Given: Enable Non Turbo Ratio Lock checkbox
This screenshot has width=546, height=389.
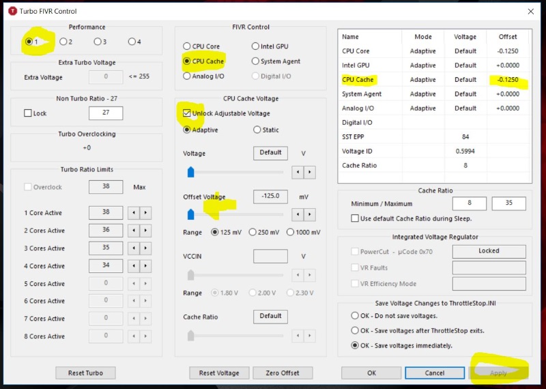Looking at the screenshot, I should [28, 113].
